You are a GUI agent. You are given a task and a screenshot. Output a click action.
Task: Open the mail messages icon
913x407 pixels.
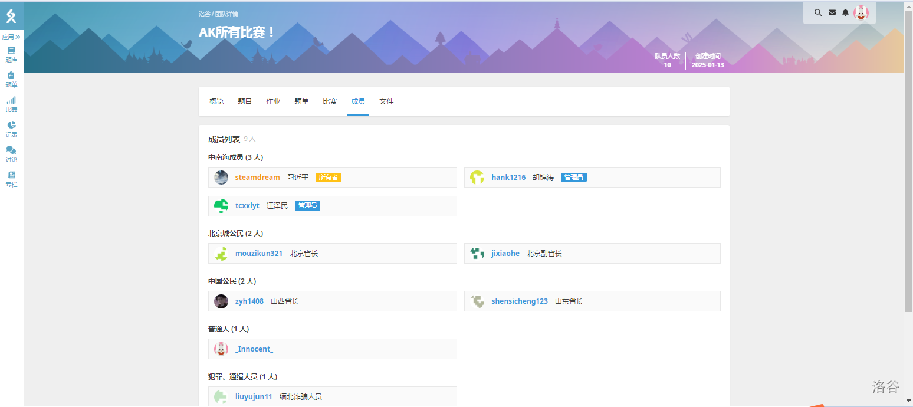click(x=832, y=12)
